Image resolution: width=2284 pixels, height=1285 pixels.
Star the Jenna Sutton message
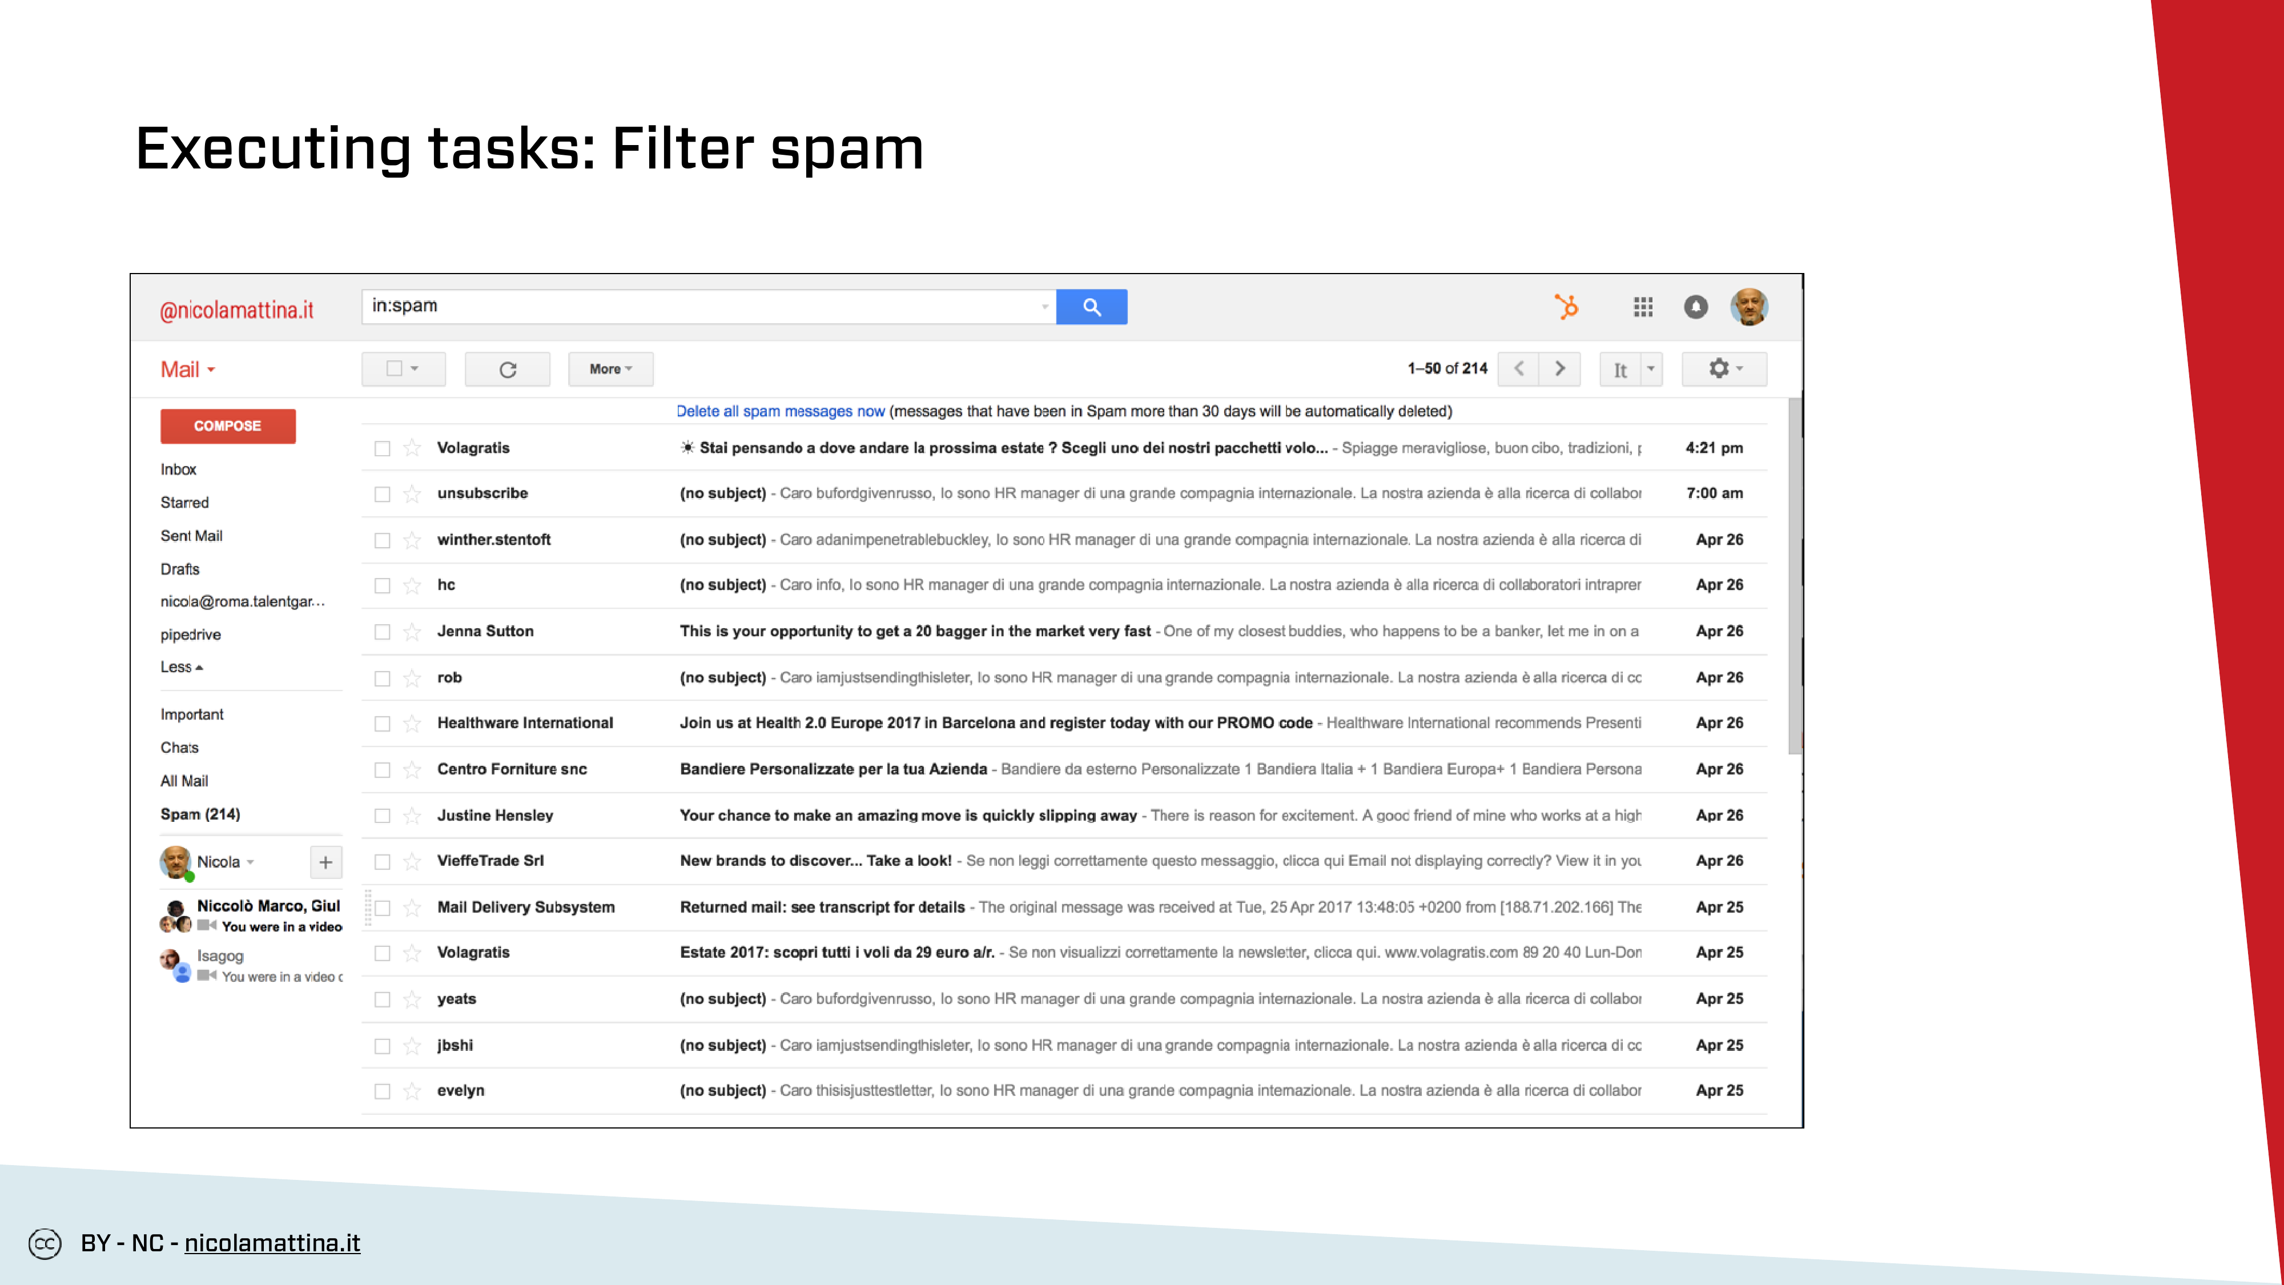(411, 632)
